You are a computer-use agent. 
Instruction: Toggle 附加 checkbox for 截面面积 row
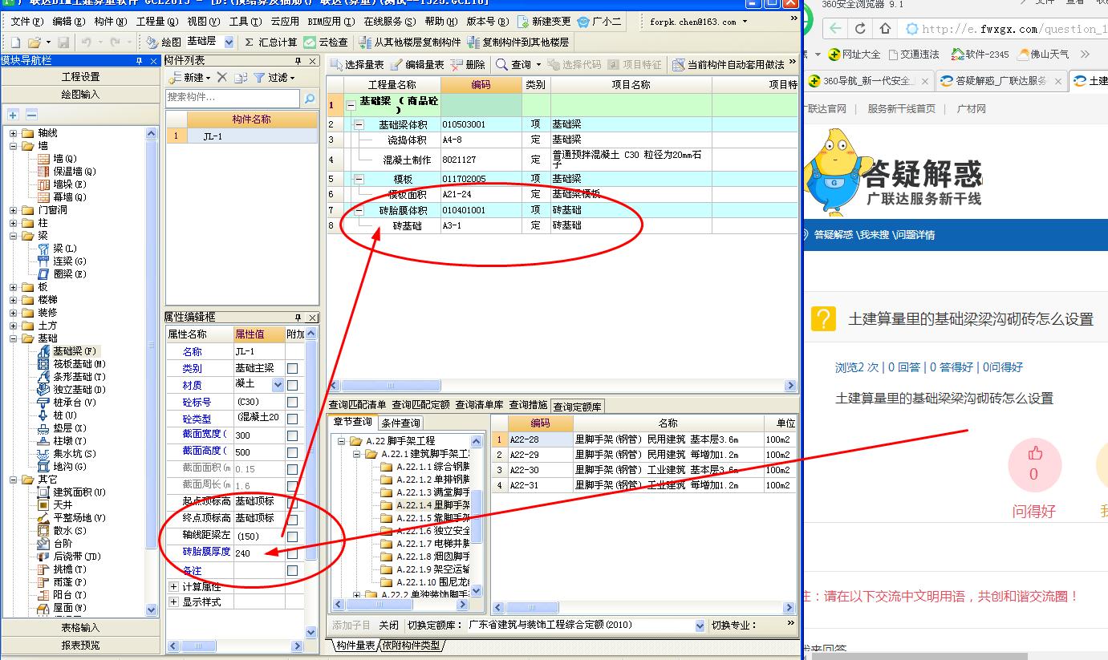tap(293, 468)
